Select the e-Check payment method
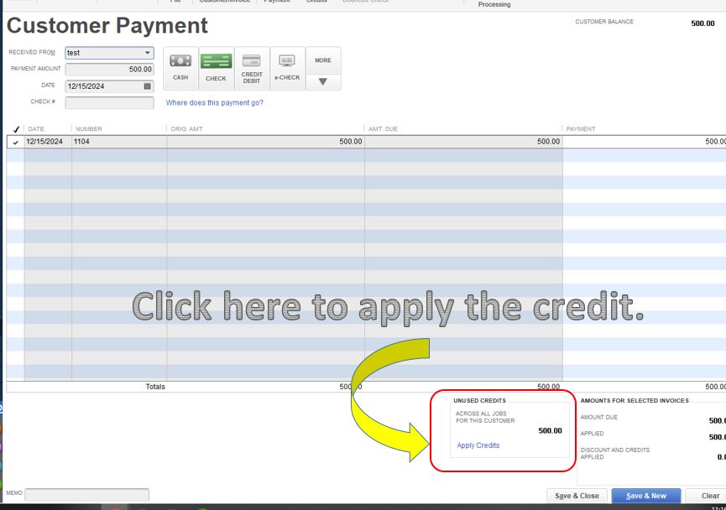Image resolution: width=726 pixels, height=510 pixels. (x=288, y=68)
